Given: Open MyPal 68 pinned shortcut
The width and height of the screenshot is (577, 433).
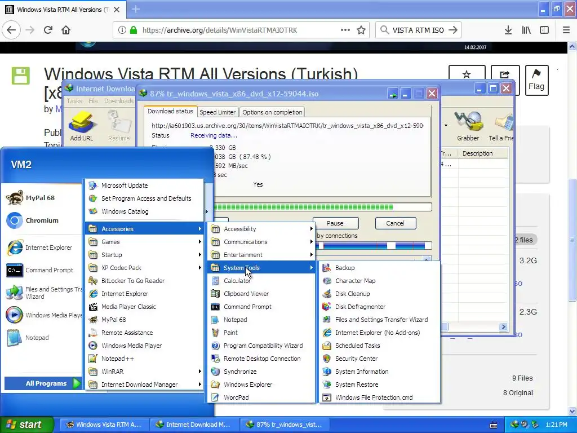Looking at the screenshot, I should coord(42,198).
